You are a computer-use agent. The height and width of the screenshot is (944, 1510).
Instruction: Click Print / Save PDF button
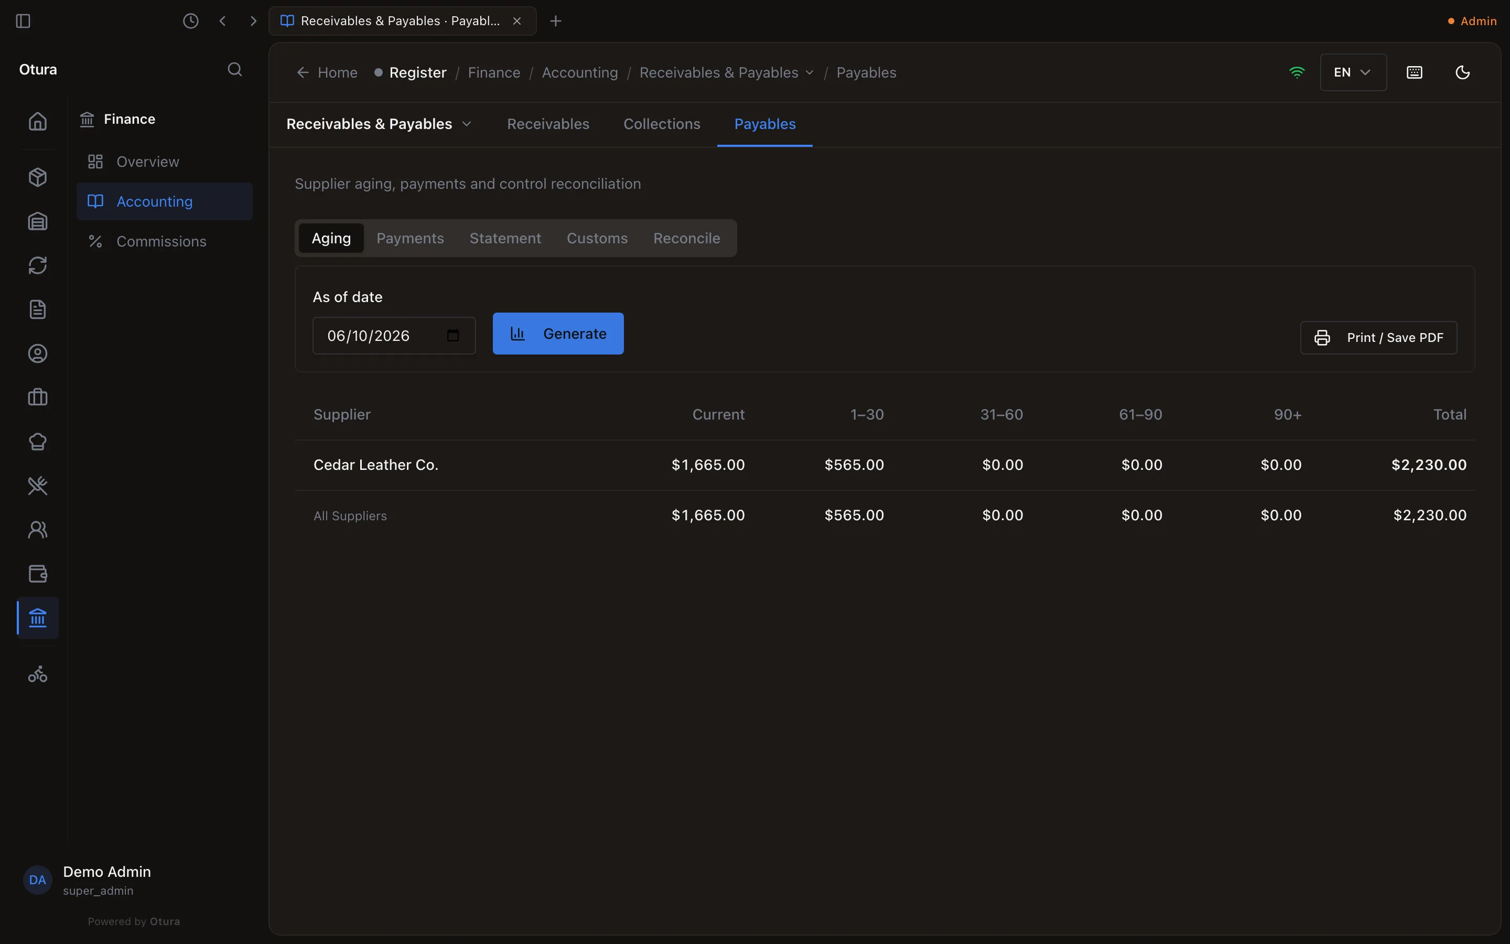click(x=1378, y=338)
